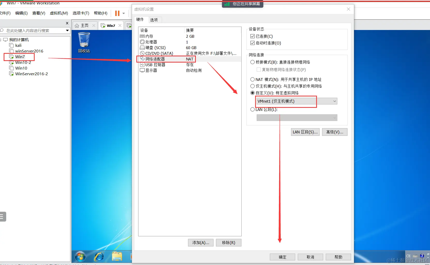430x265 pixels.
Task: Close the 主页 tab
Action: tap(94, 25)
